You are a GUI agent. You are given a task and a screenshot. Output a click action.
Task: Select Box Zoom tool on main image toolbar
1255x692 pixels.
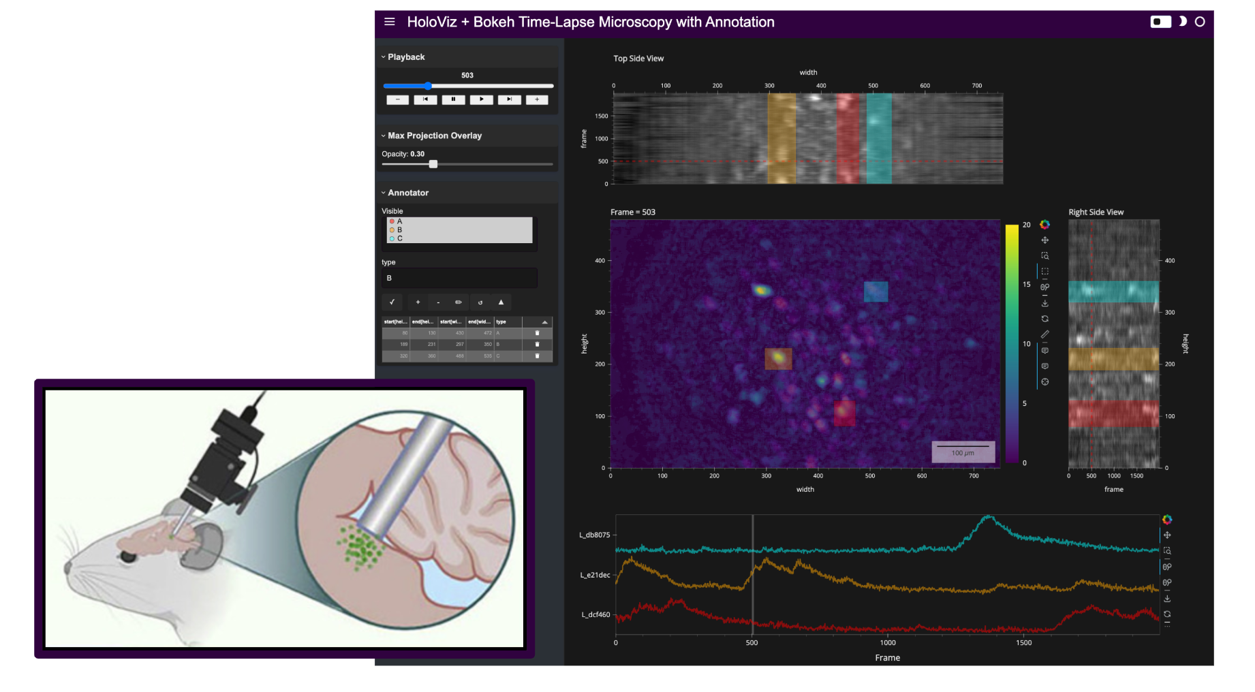tap(1044, 255)
